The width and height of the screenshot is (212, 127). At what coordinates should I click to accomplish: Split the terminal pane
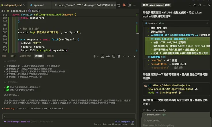pyautogui.click(x=114, y=56)
